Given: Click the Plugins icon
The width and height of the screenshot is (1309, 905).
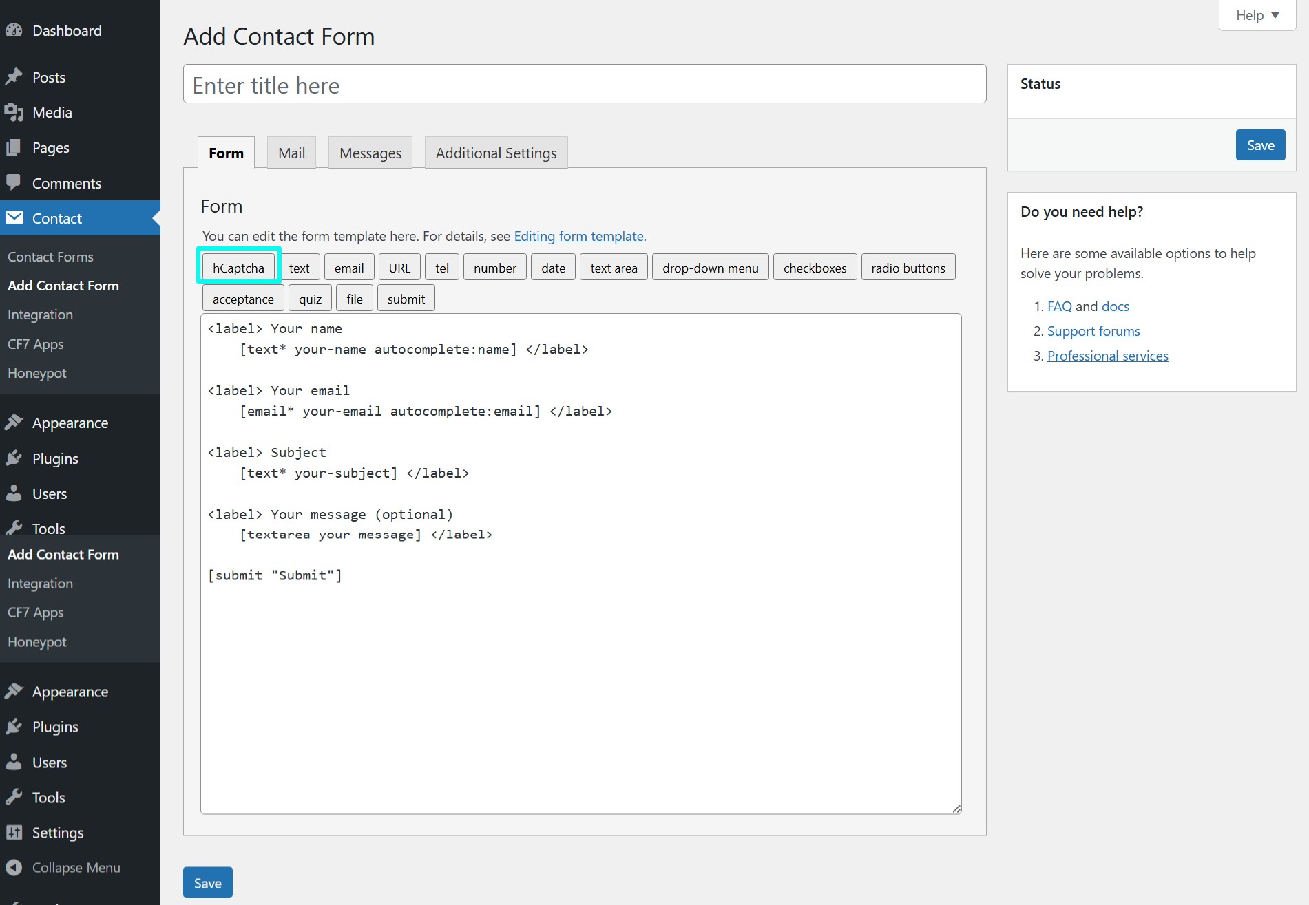Looking at the screenshot, I should [x=15, y=458].
